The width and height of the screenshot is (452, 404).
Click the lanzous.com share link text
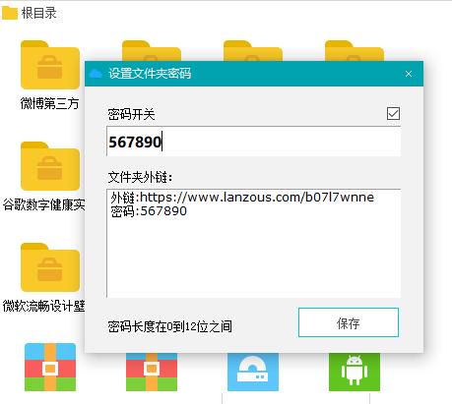[257, 197]
